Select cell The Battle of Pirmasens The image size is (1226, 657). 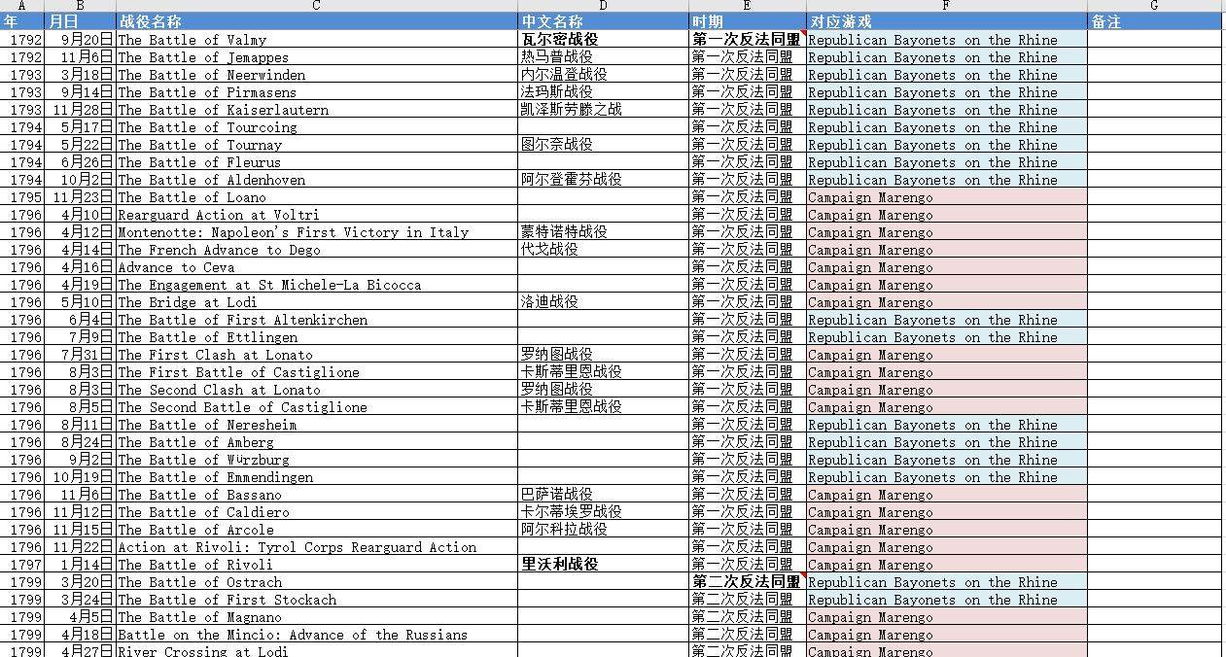(x=316, y=92)
